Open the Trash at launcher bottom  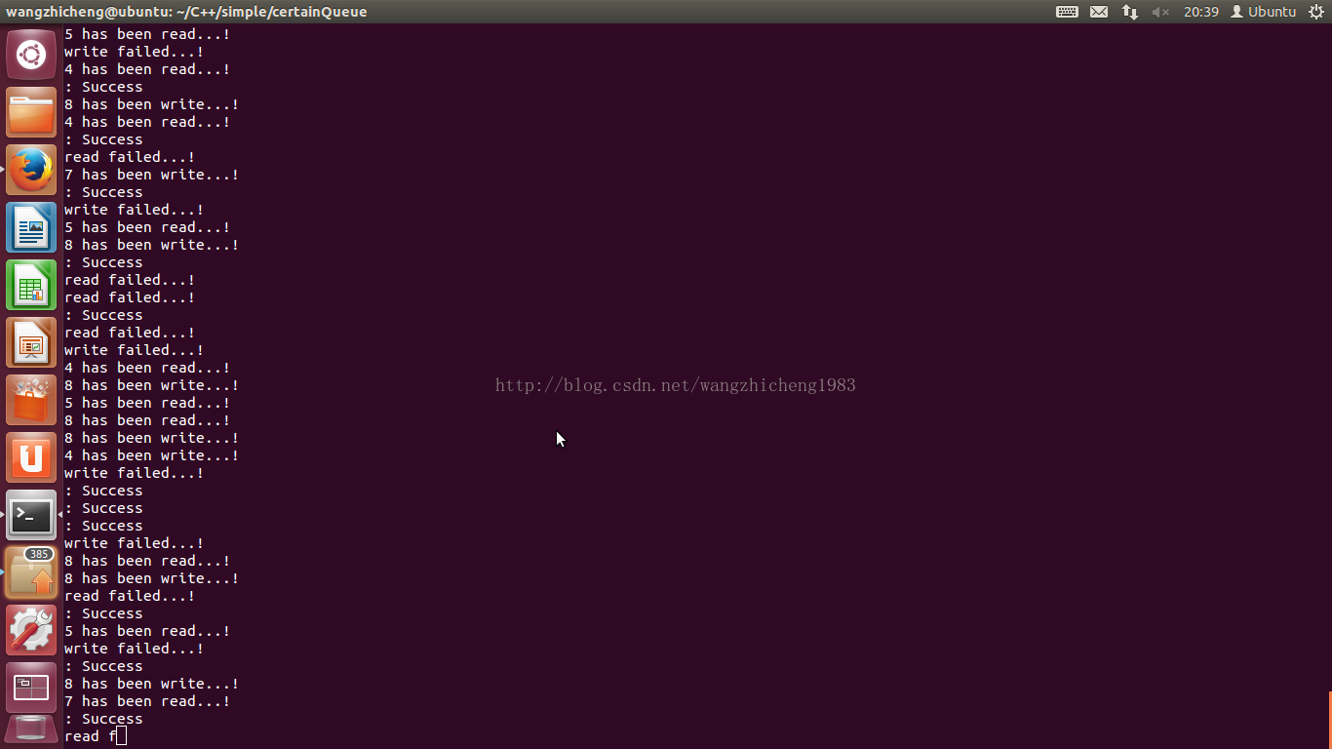(31, 730)
